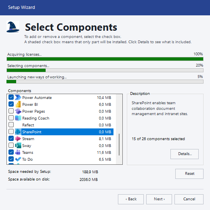
Task: Select the Power Pages row label
Action: pyautogui.click(x=34, y=111)
